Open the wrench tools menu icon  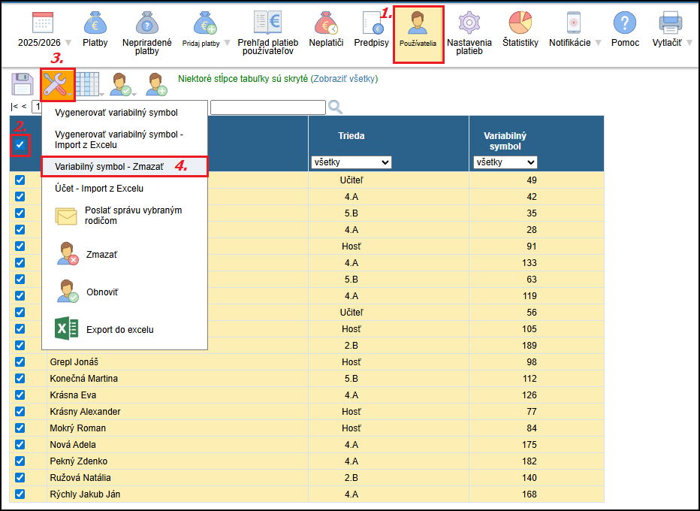click(58, 84)
